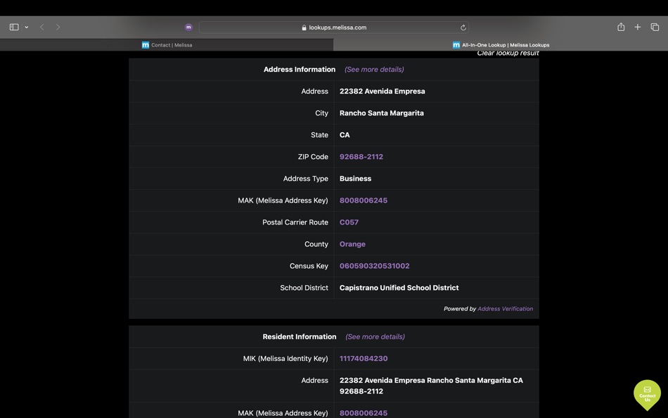The height and width of the screenshot is (418, 668).
Task: Click Clear lookup result link
Action: (508, 53)
